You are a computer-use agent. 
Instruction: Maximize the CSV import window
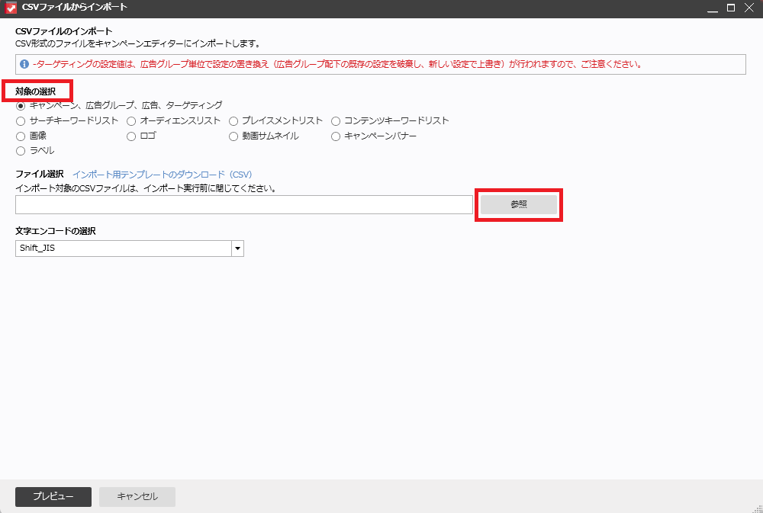tap(730, 8)
